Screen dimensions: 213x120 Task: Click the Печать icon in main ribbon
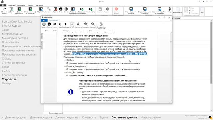[61, 9]
